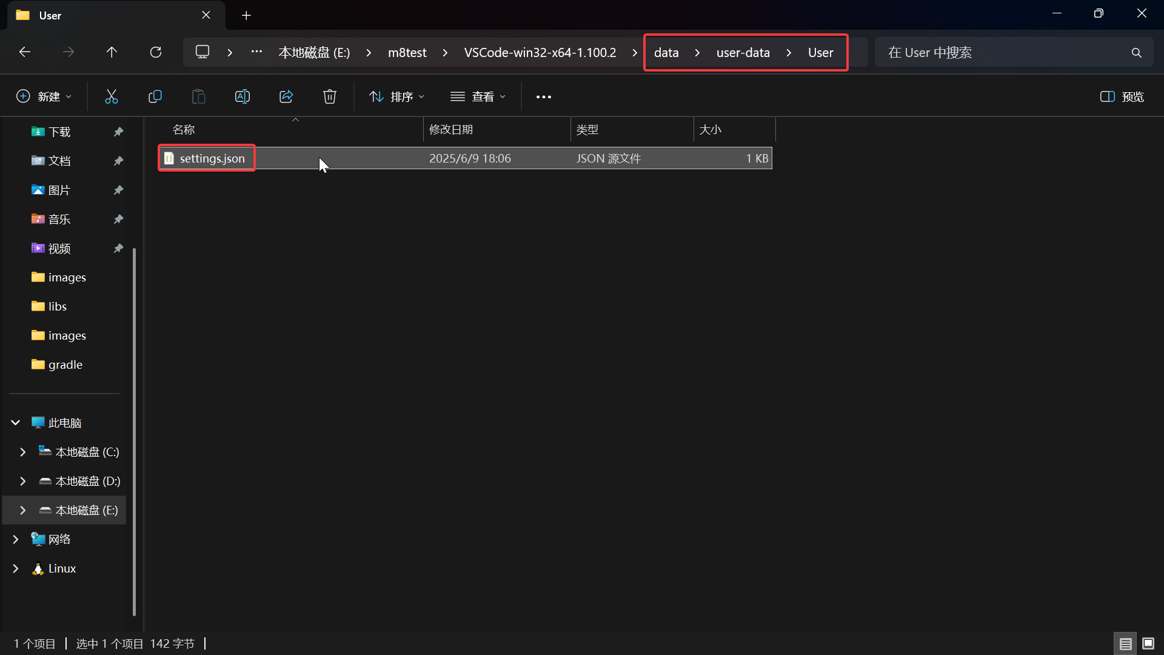Click the Cut scissors icon
Screen dimensions: 1164x655
112,96
